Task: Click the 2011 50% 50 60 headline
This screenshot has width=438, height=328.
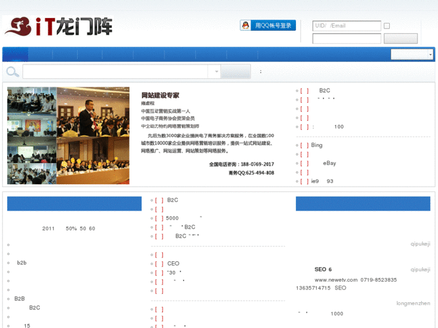Action: (x=69, y=229)
